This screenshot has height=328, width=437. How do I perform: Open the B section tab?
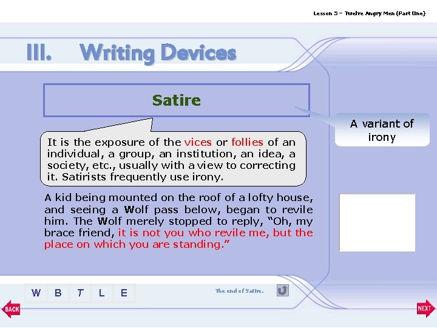(x=58, y=293)
